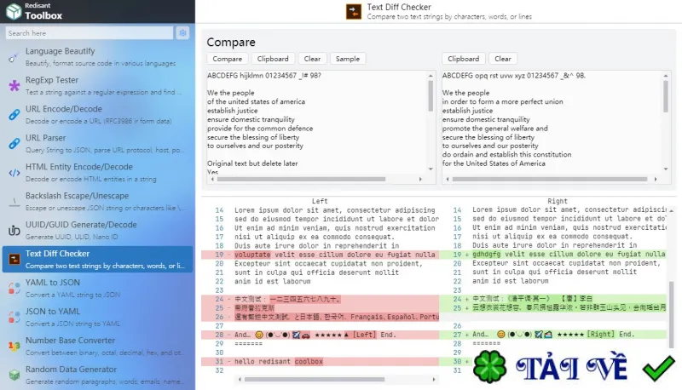Click the left text area scroll down arrow

point(431,169)
